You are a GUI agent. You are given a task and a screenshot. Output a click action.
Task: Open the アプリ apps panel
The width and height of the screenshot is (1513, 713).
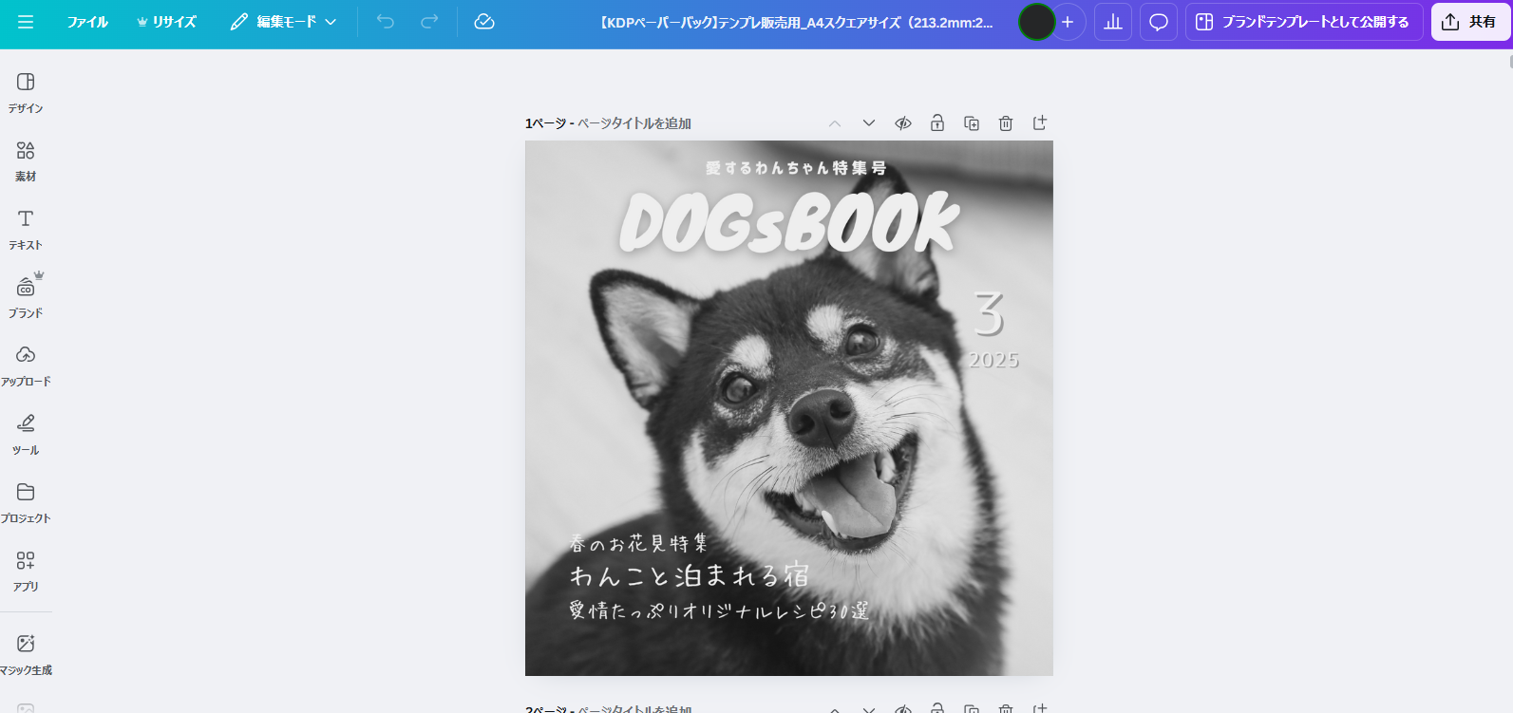[x=26, y=572]
